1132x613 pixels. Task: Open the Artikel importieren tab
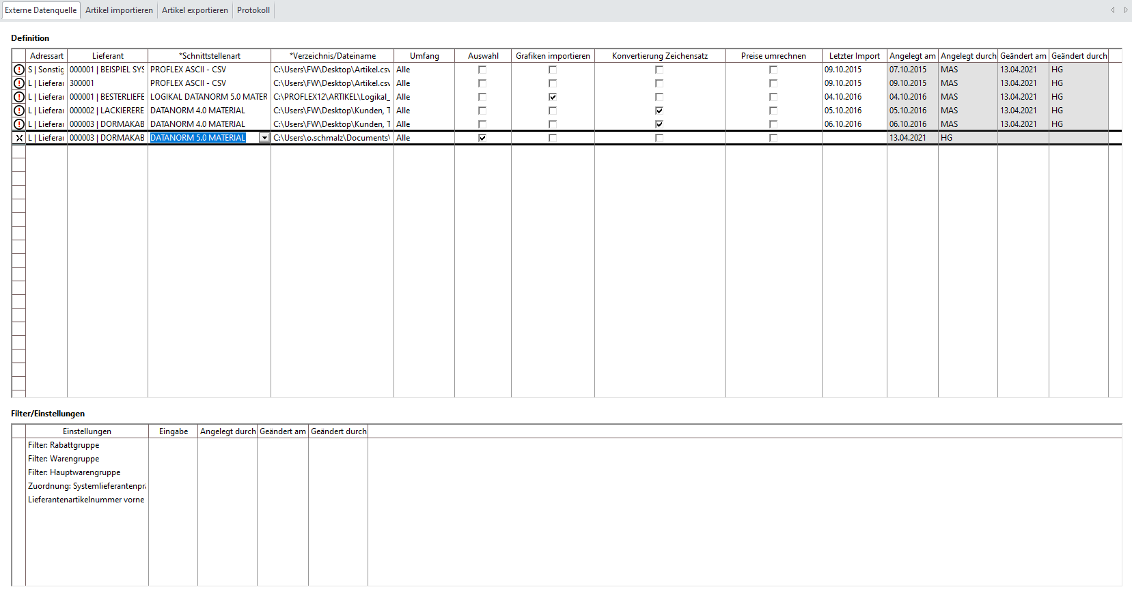coord(119,10)
